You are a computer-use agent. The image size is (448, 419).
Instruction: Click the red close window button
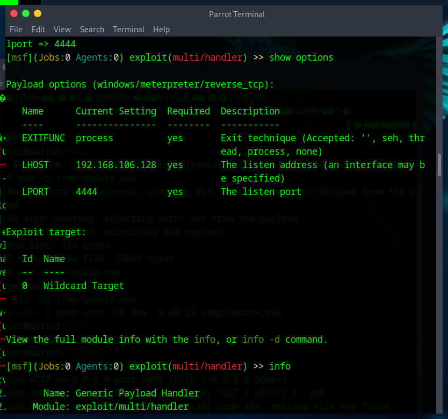[14, 13]
